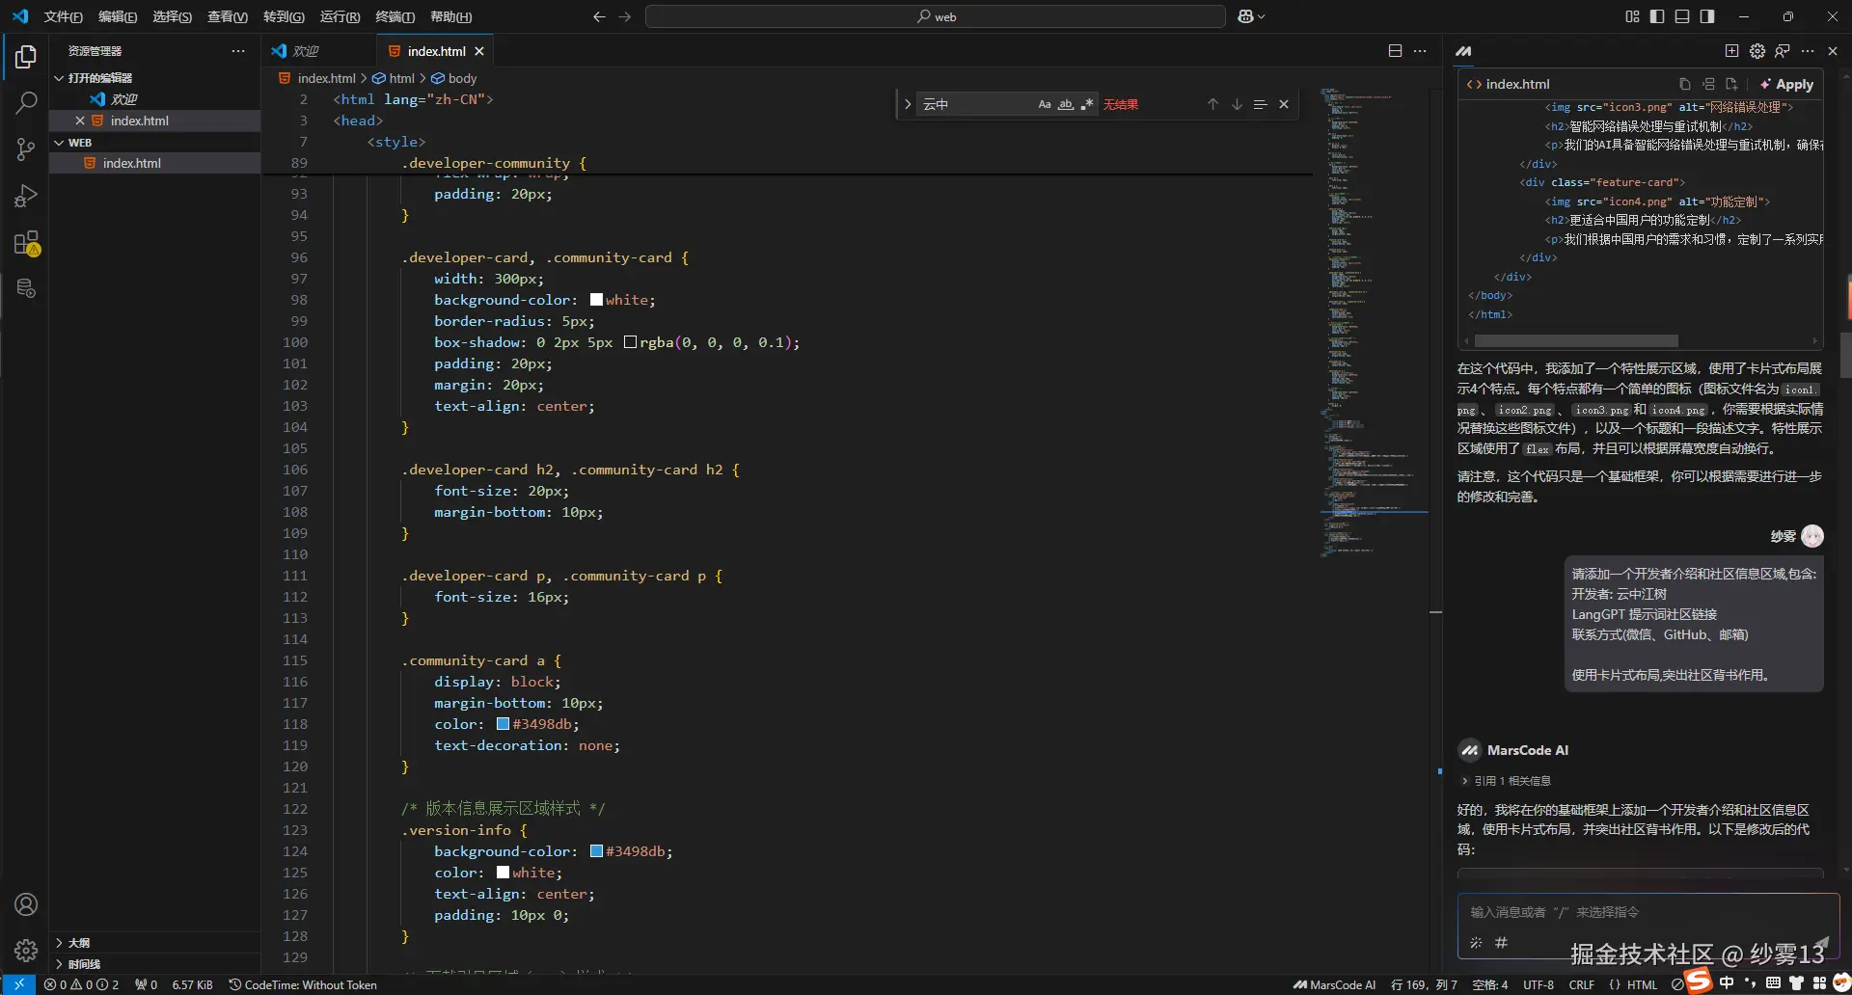Expand the Outline section in explorer

[79, 943]
